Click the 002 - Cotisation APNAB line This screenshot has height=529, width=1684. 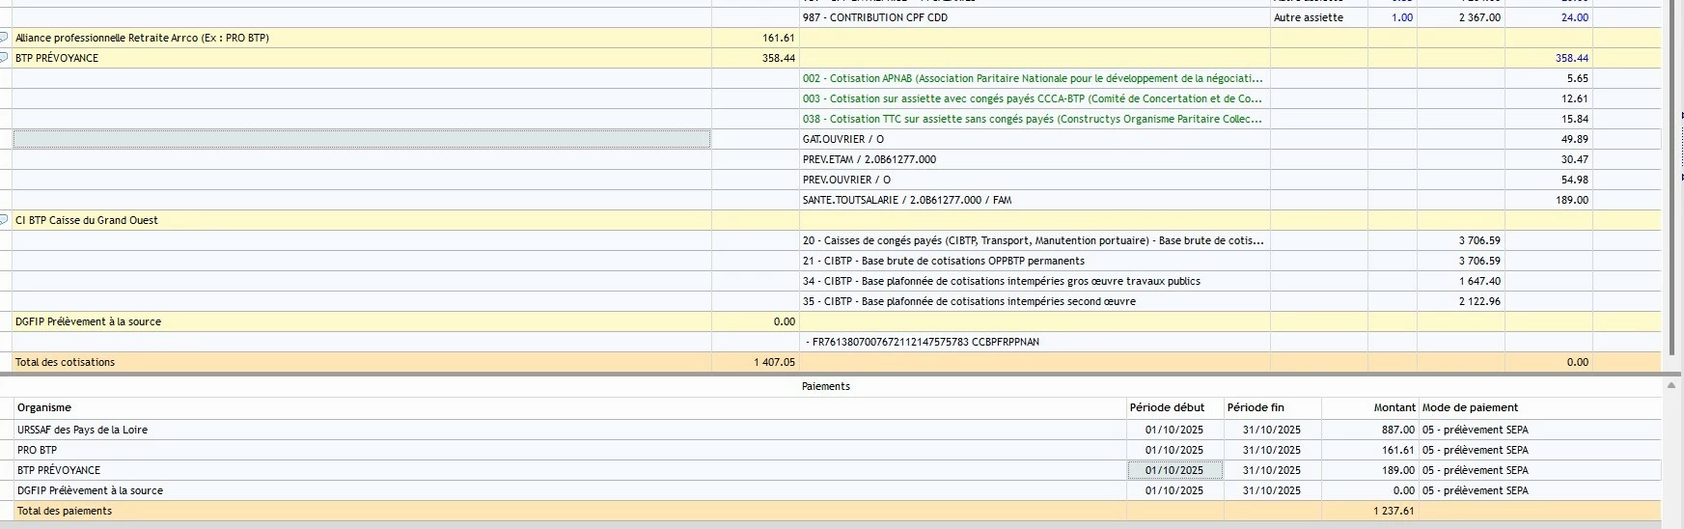[1032, 78]
